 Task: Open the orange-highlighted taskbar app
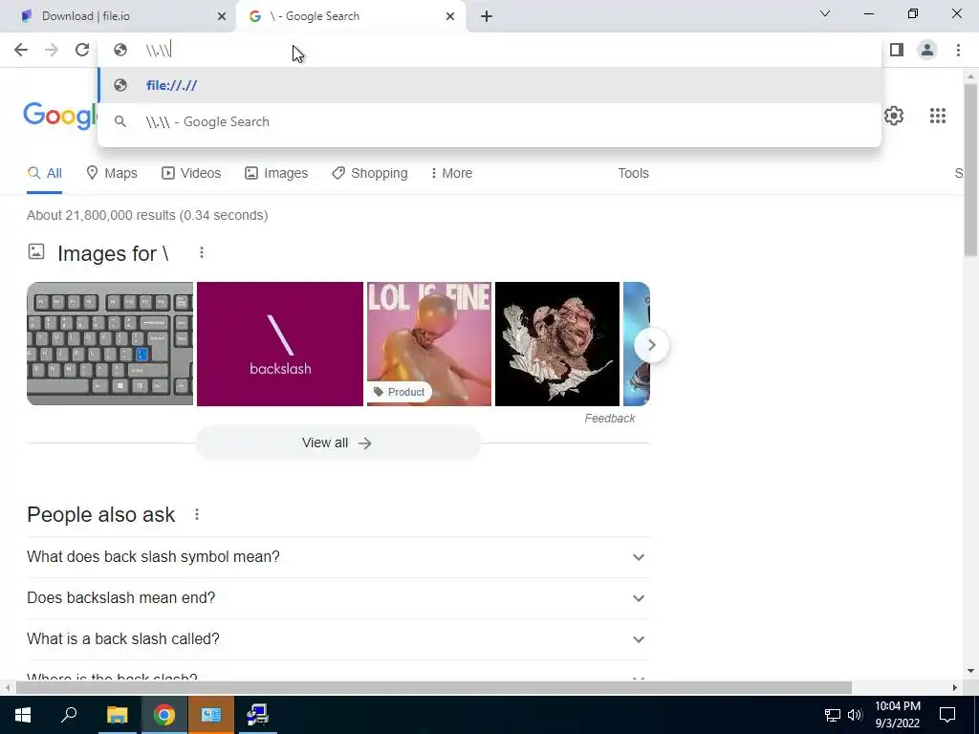pyautogui.click(x=210, y=715)
